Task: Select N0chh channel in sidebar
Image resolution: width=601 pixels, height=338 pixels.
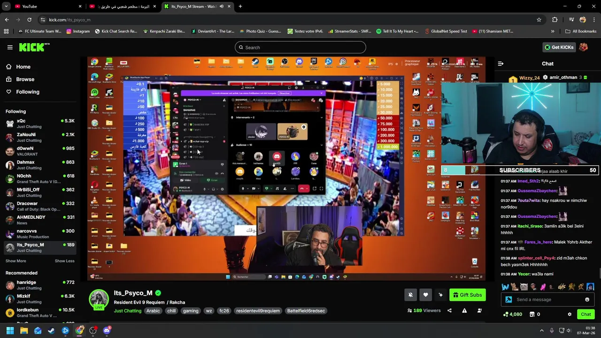Action: [x=40, y=178]
